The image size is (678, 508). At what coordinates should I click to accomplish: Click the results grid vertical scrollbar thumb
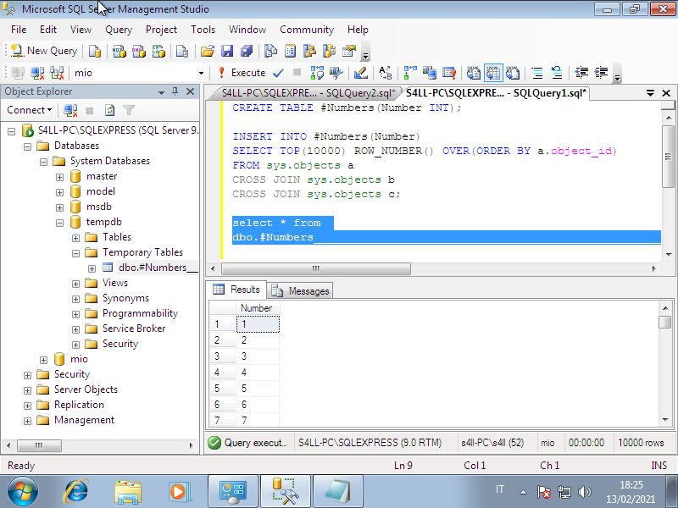pyautogui.click(x=665, y=323)
